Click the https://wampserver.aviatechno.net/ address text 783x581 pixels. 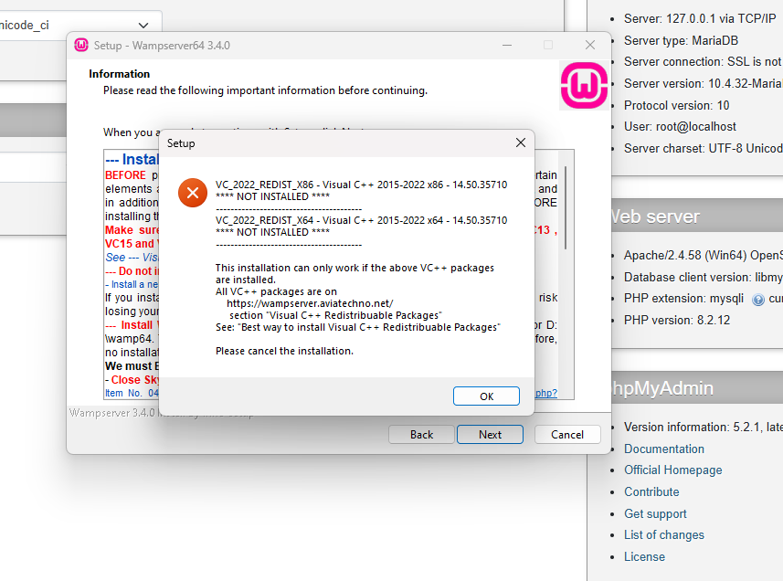tap(310, 303)
